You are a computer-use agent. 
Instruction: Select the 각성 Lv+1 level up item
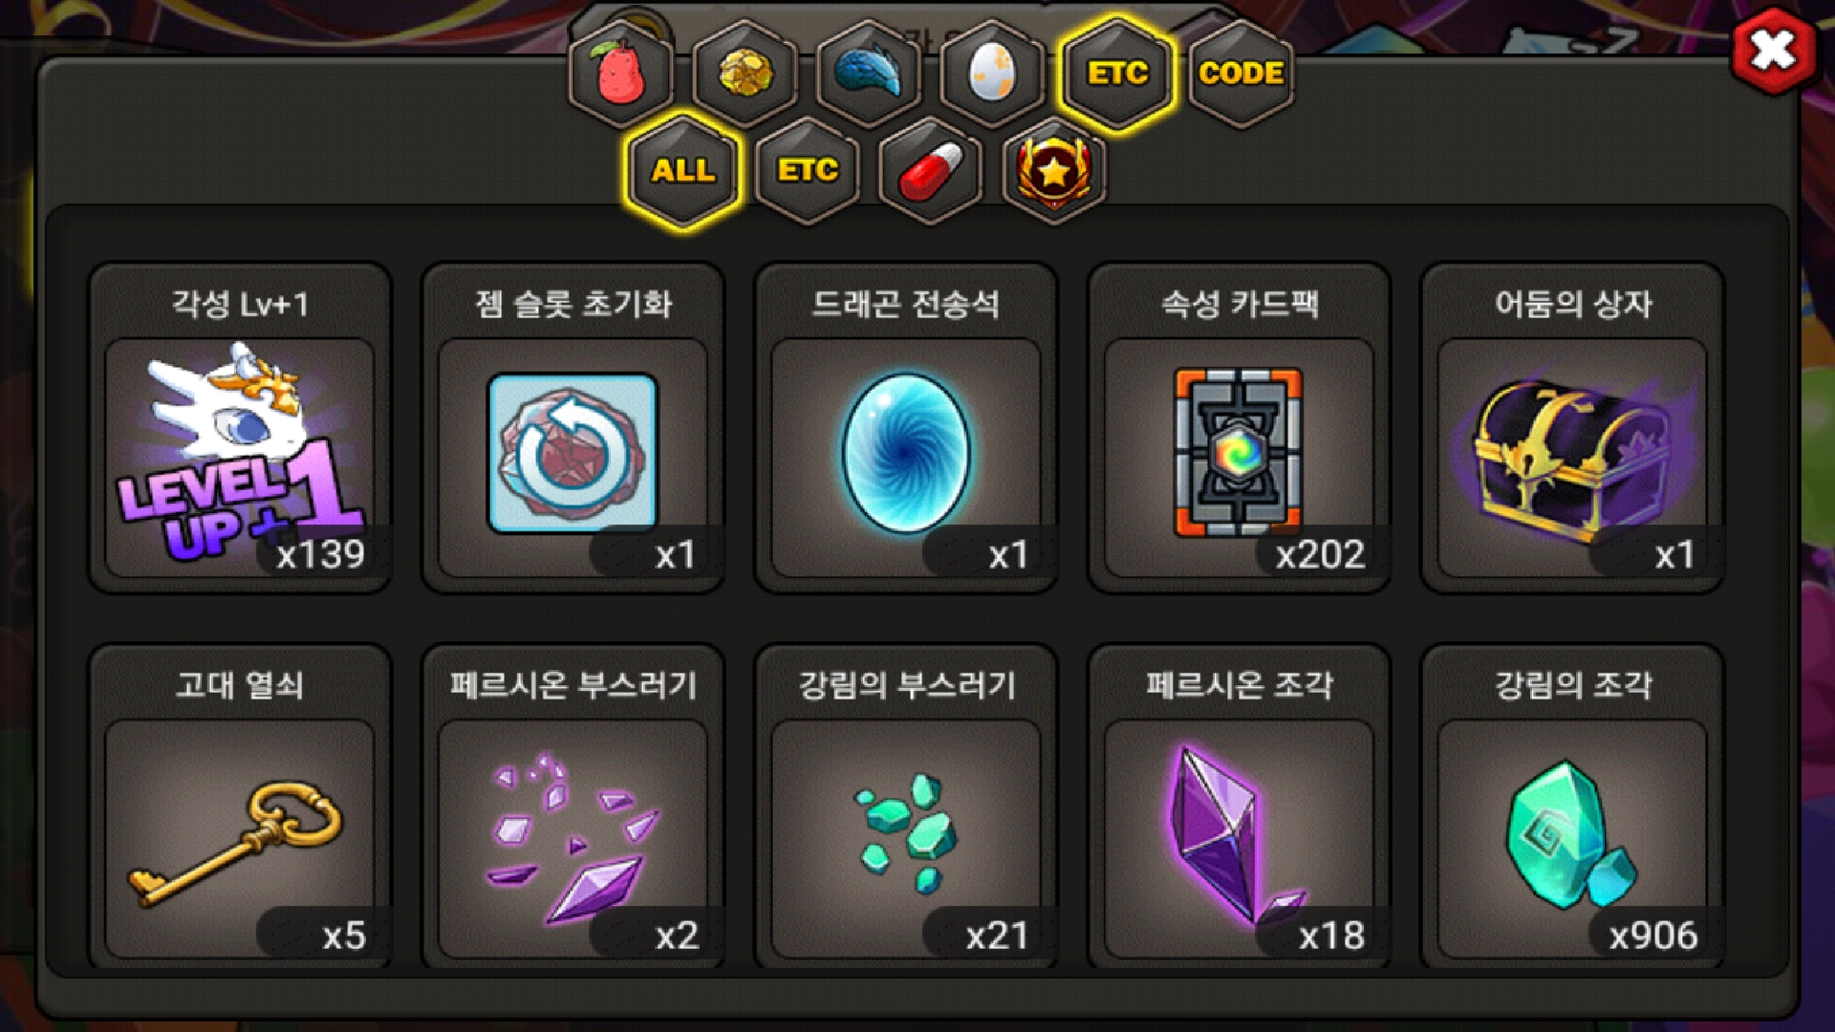240,428
